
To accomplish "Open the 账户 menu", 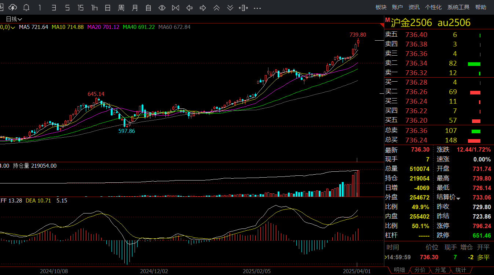I will (x=398, y=7).
